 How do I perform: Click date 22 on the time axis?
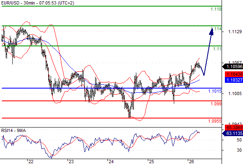[x=31, y=162]
